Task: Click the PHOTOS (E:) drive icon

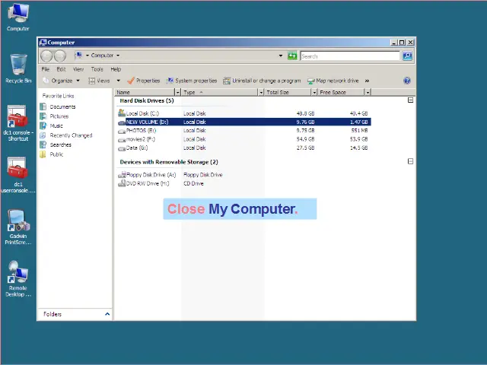Action: point(122,131)
